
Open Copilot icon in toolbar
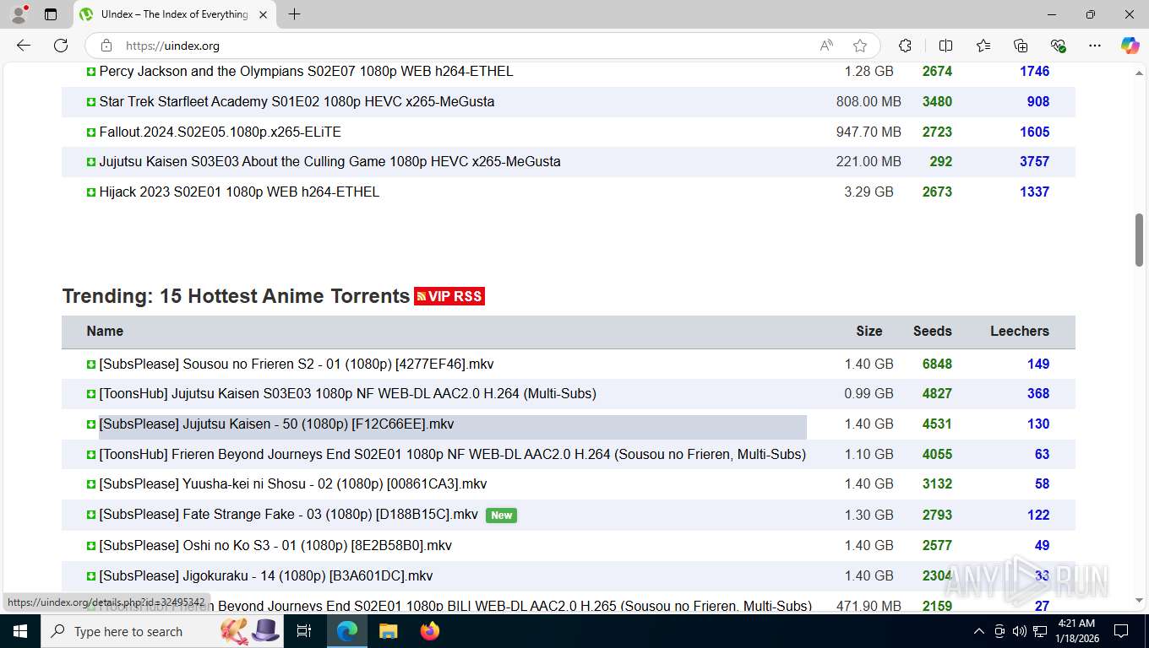click(1130, 46)
